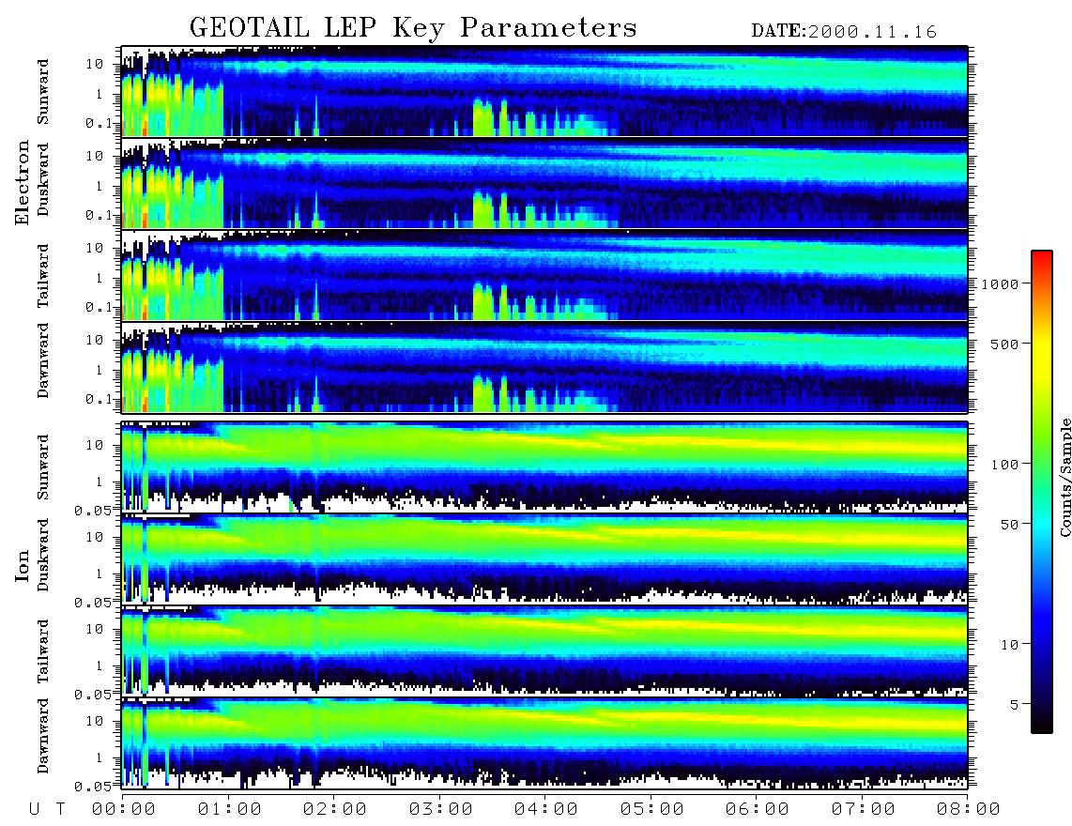Click the 0.1 tick of Electron Dawnward panel
This screenshot has width=1072, height=826.
[100, 399]
